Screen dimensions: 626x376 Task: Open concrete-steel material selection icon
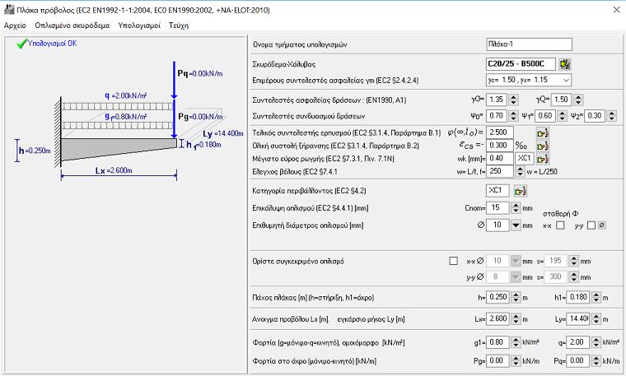(x=564, y=64)
